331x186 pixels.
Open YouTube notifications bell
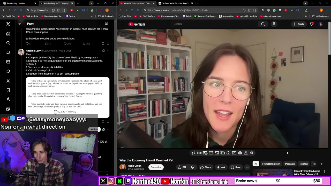click(x=311, y=24)
